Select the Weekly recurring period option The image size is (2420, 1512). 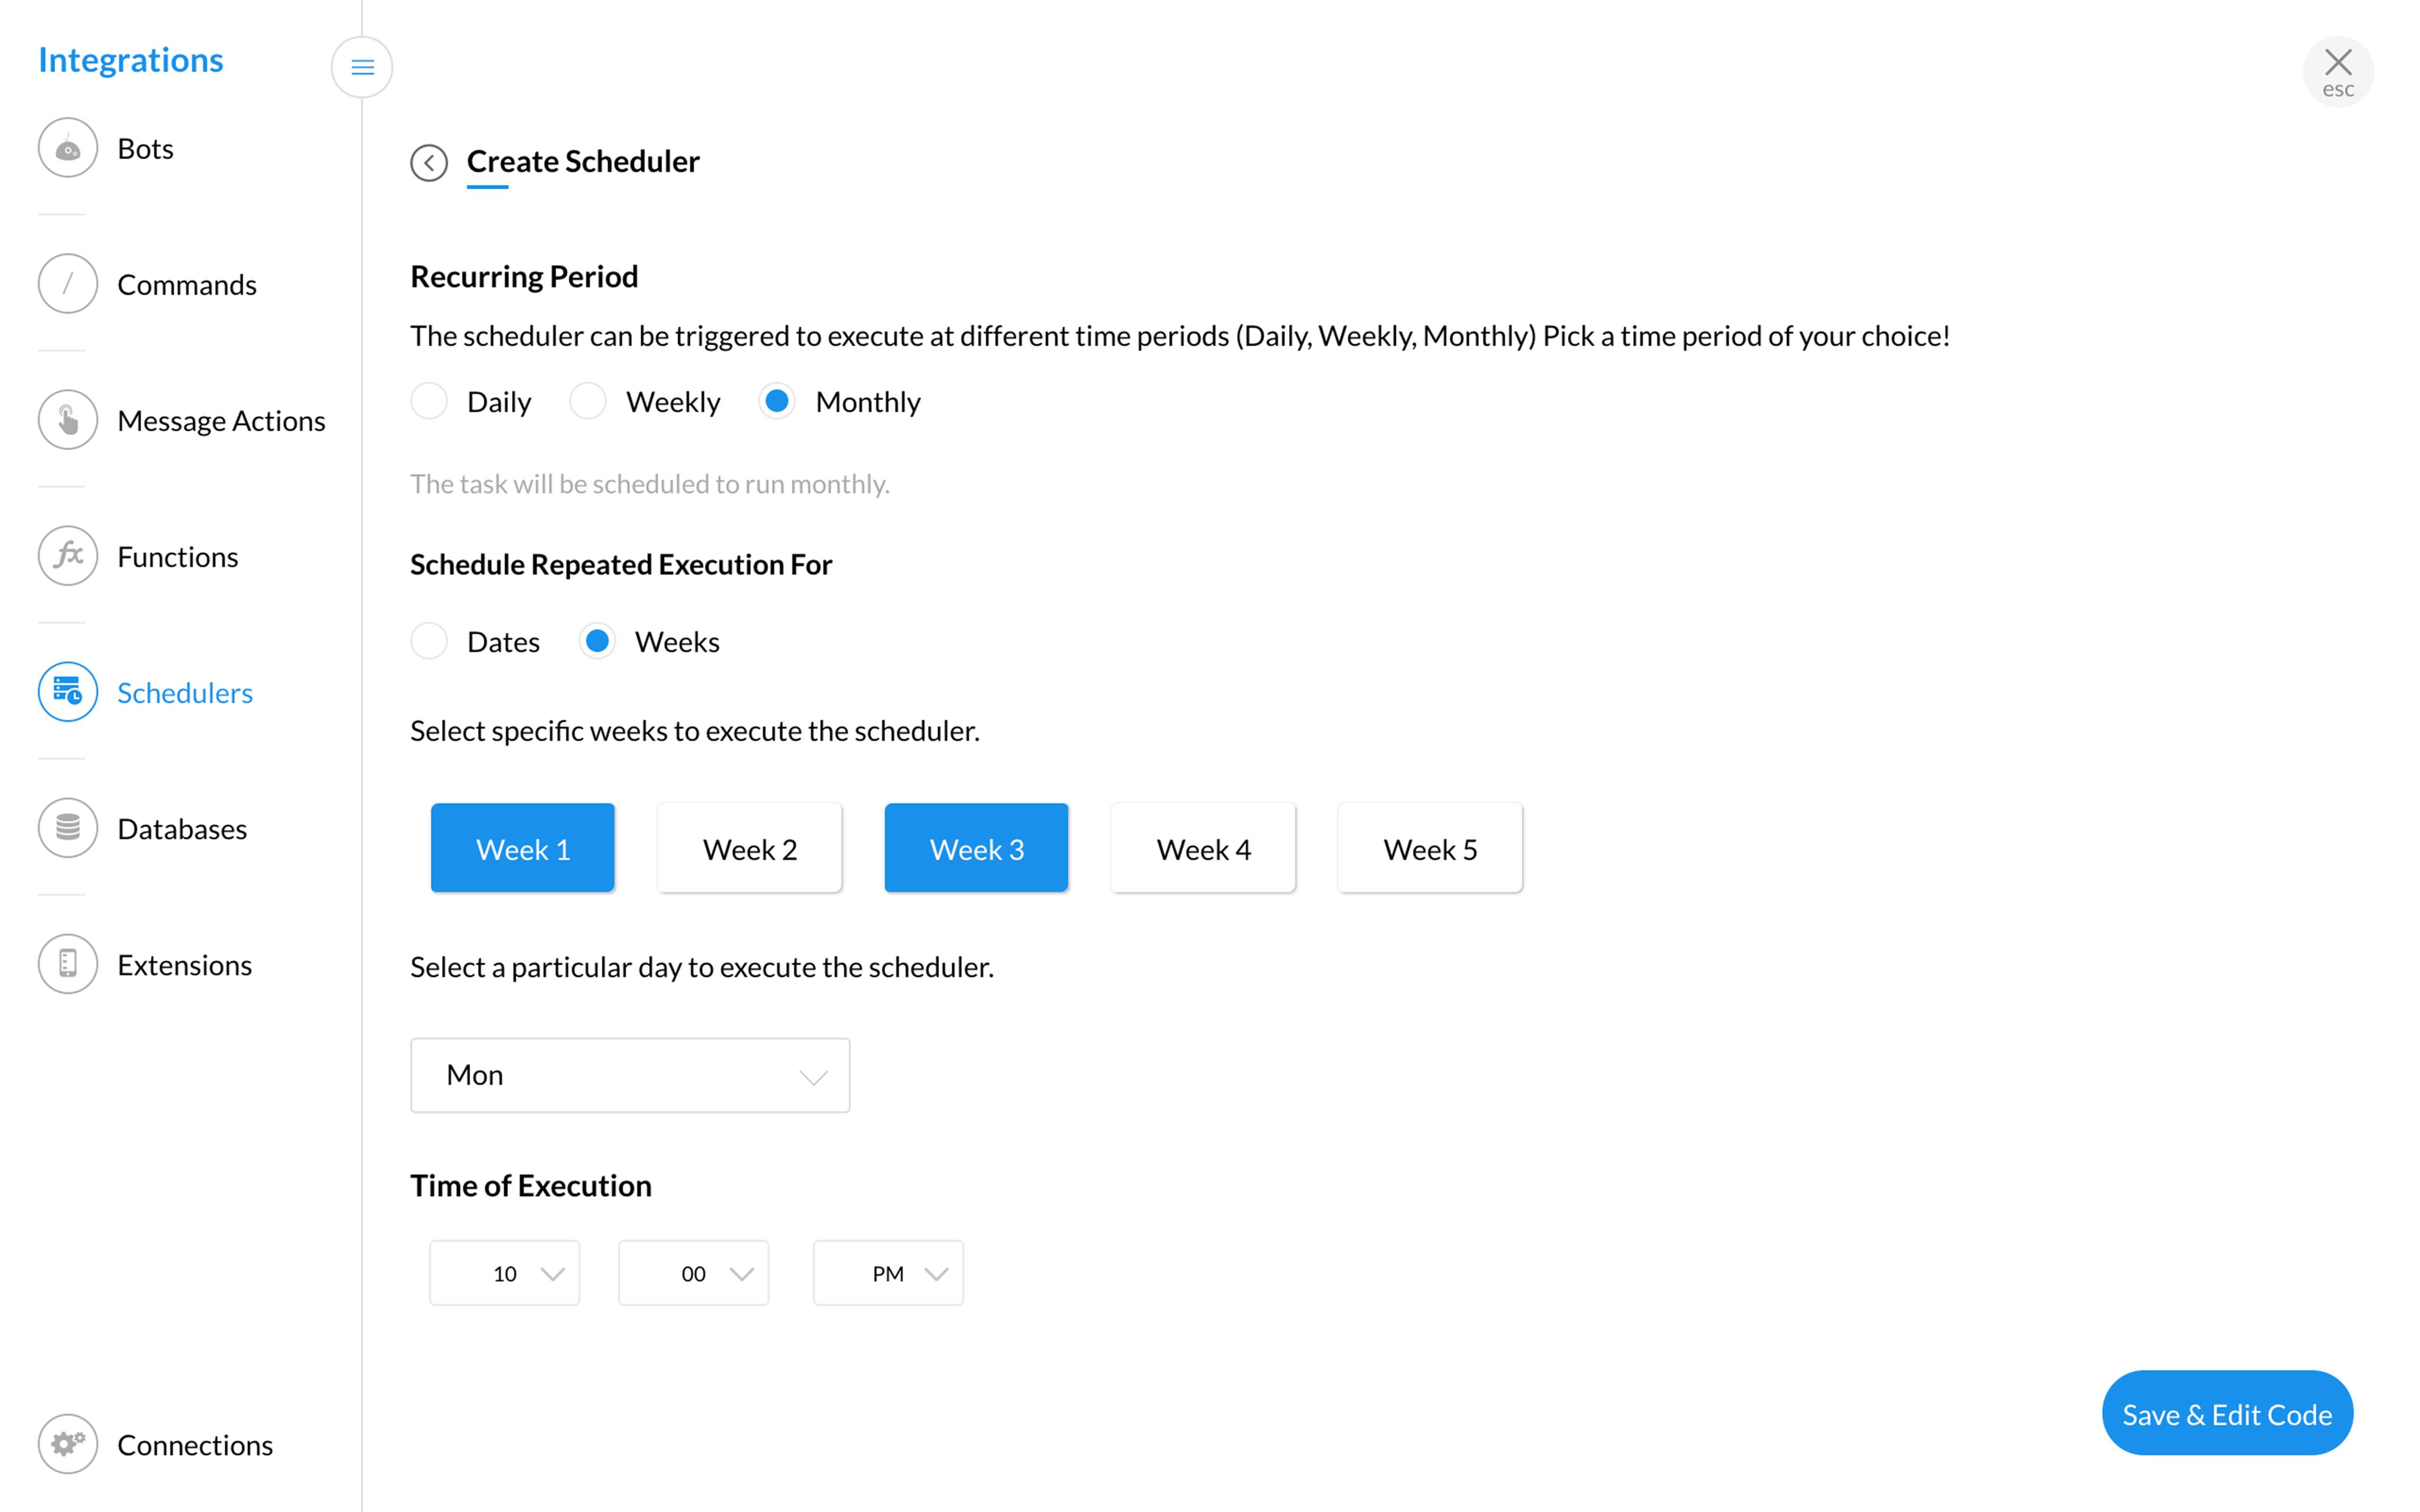(x=589, y=401)
